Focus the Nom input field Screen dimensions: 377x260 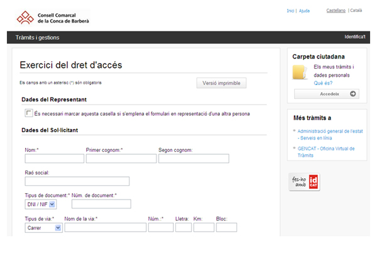tap(54, 159)
